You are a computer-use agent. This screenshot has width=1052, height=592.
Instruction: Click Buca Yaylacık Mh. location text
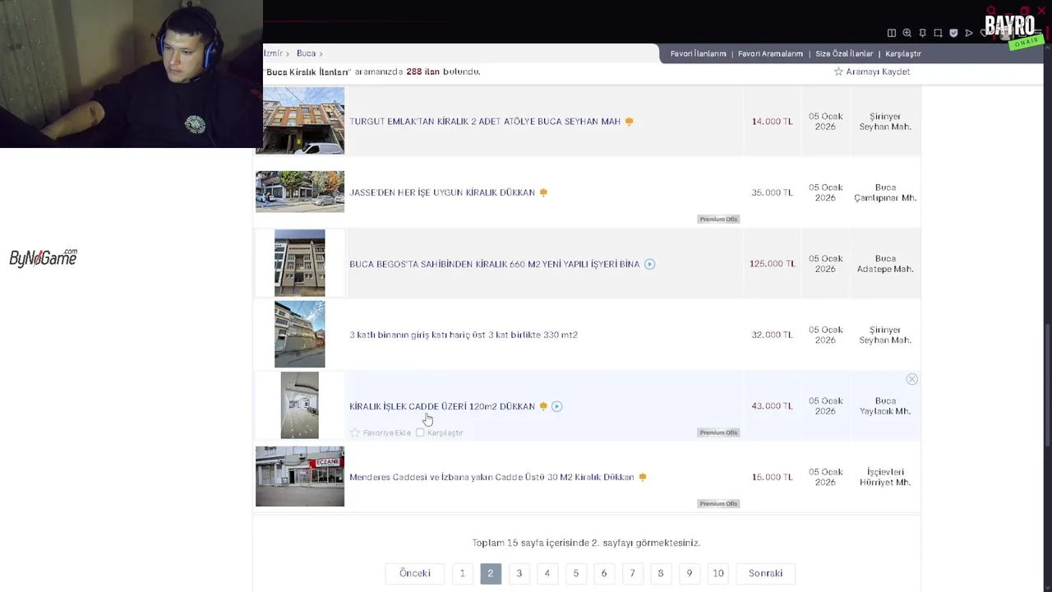coord(885,406)
